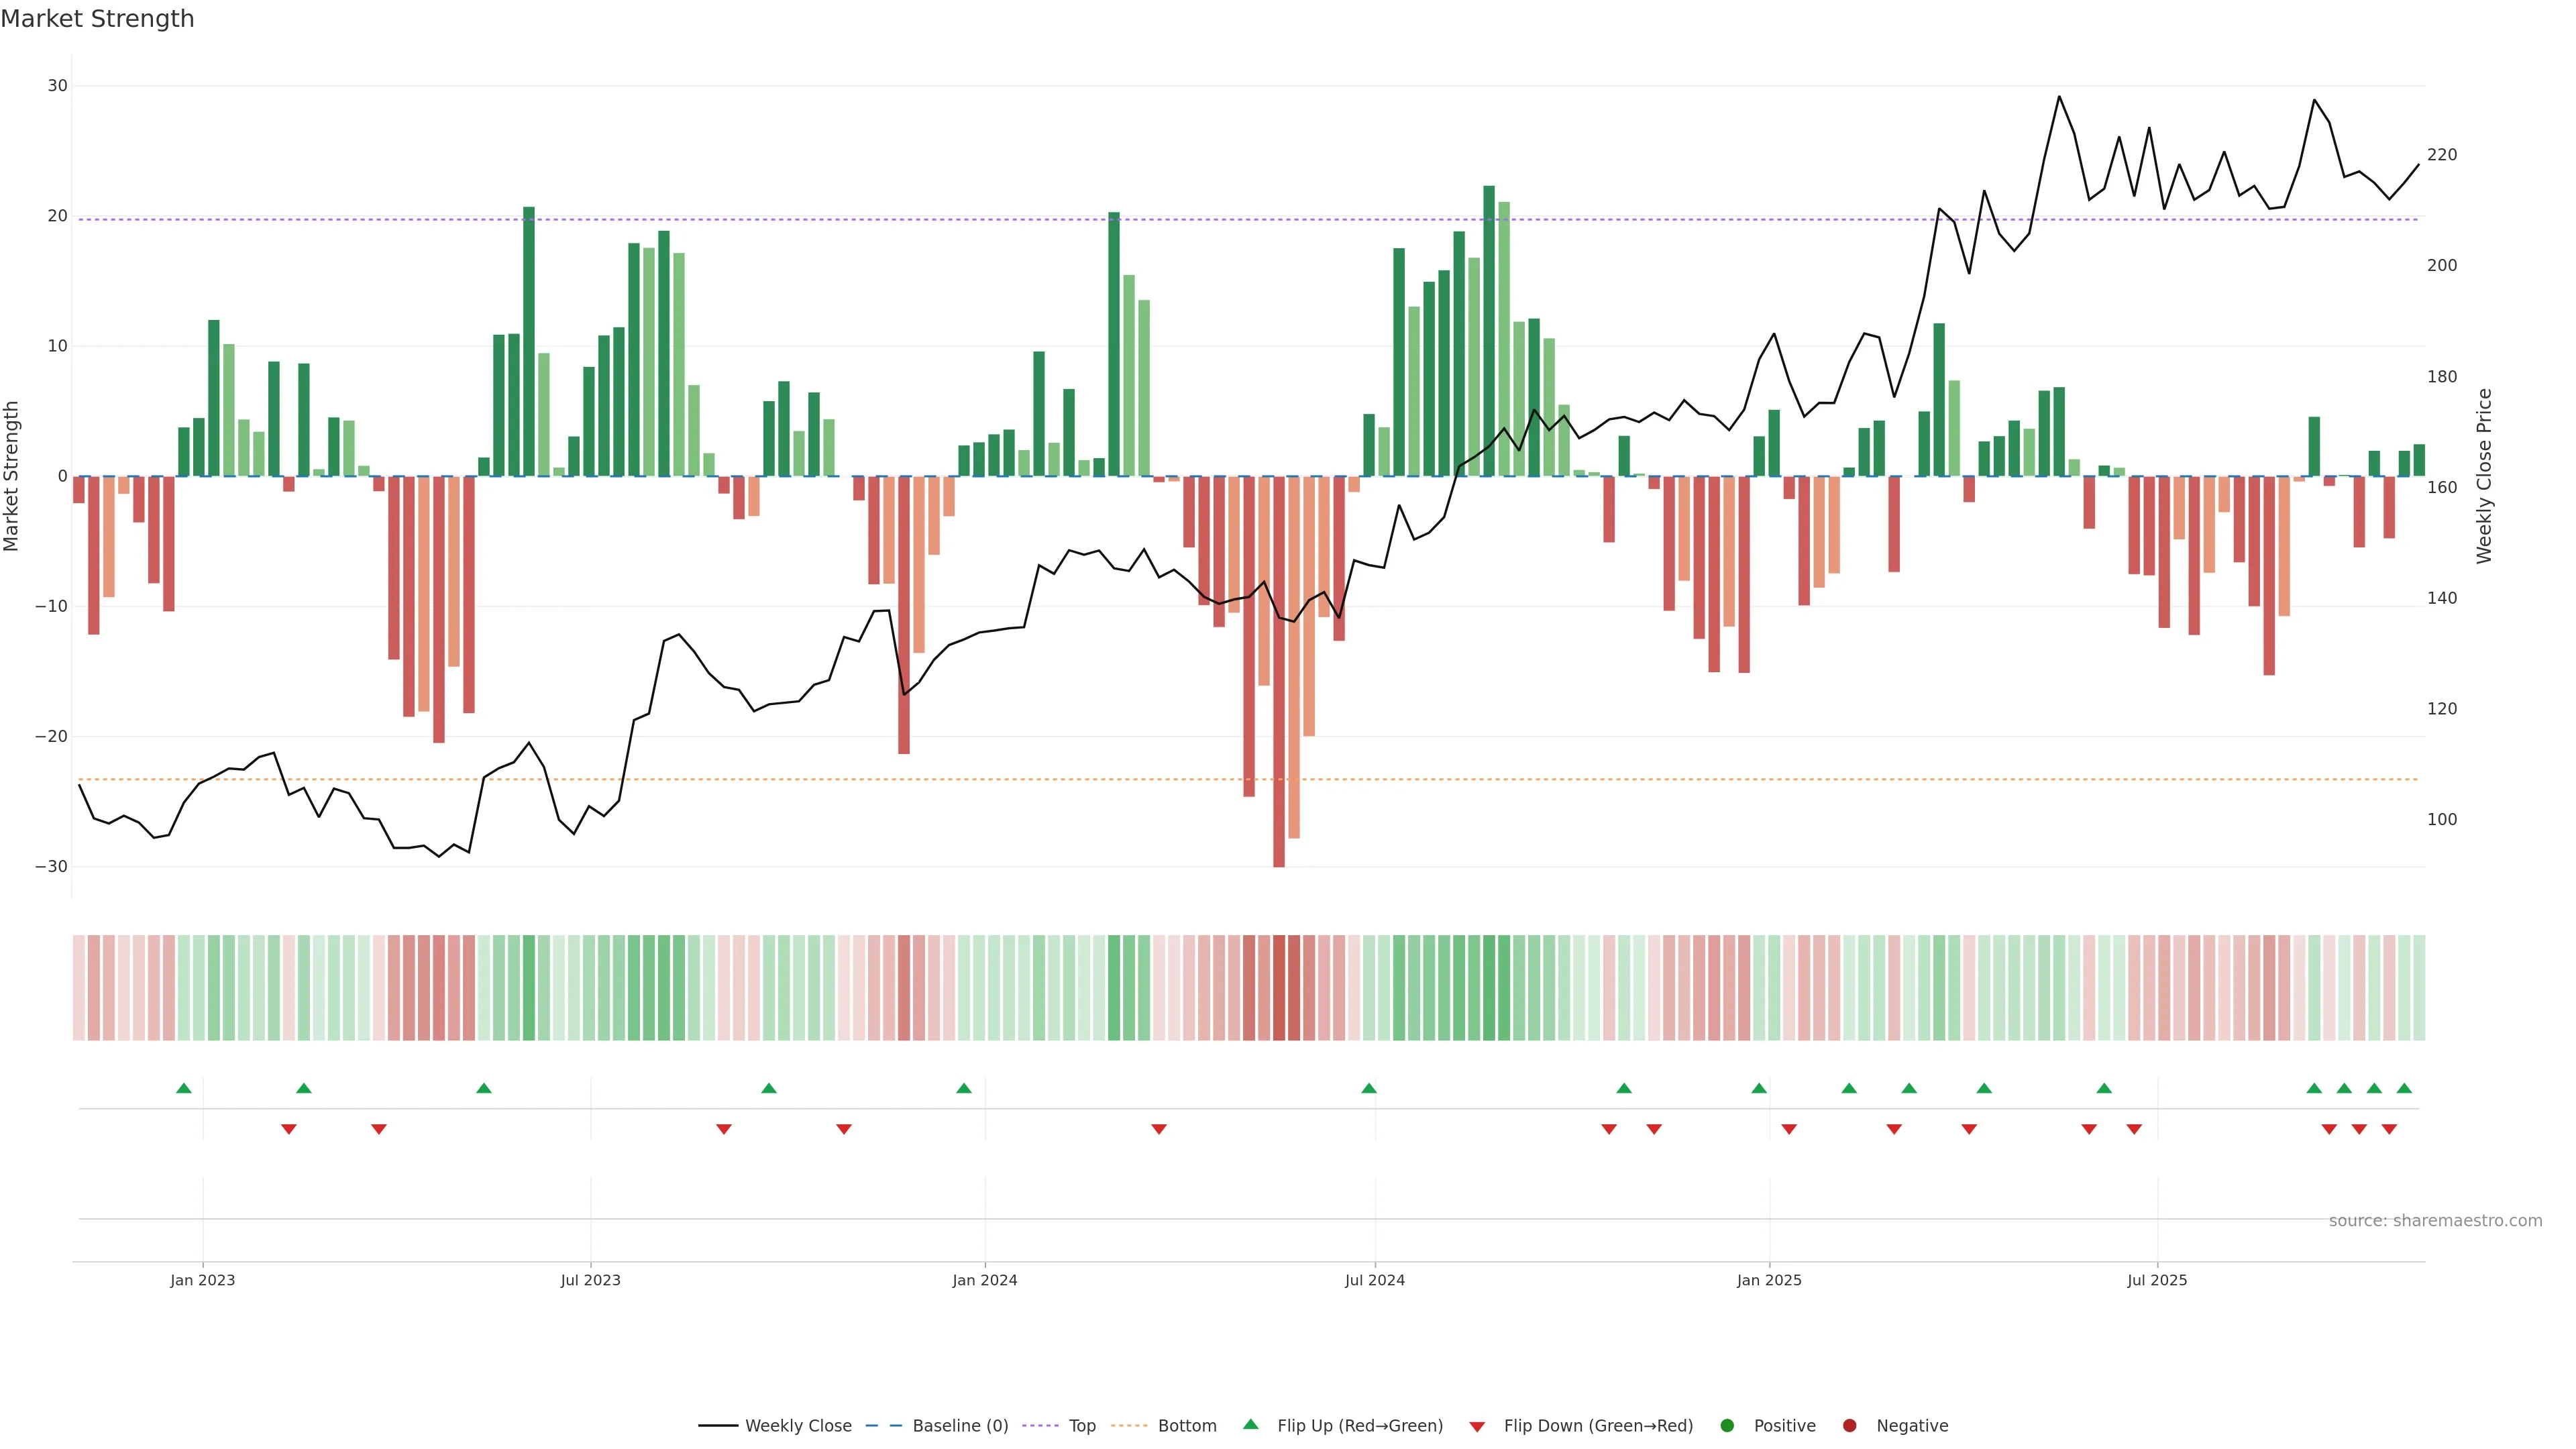Screen dimensions: 2576x1449
Task: Hide the Top dotted line legend entry
Action: coord(1081,1425)
